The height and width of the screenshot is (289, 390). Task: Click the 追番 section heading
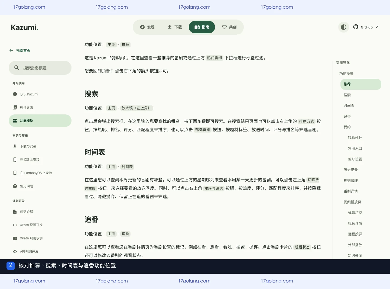[91, 220]
